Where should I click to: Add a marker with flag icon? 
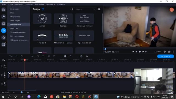click(x=70, y=56)
